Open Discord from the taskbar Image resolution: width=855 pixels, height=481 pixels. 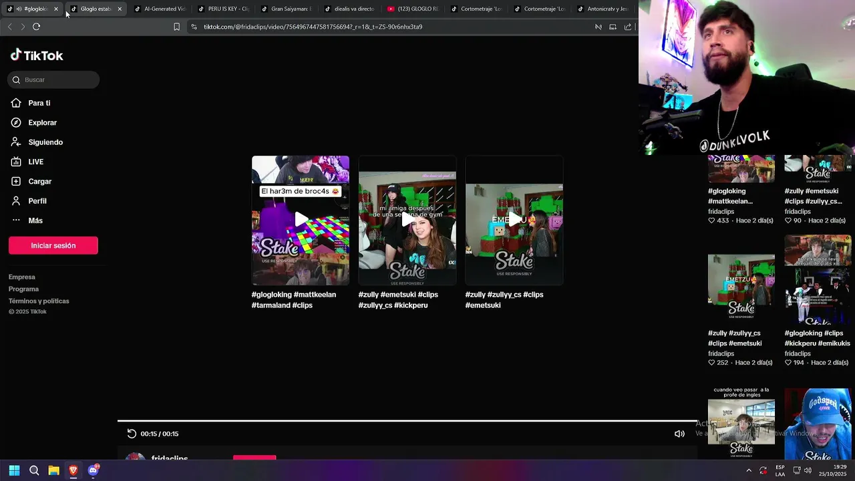[x=94, y=470]
